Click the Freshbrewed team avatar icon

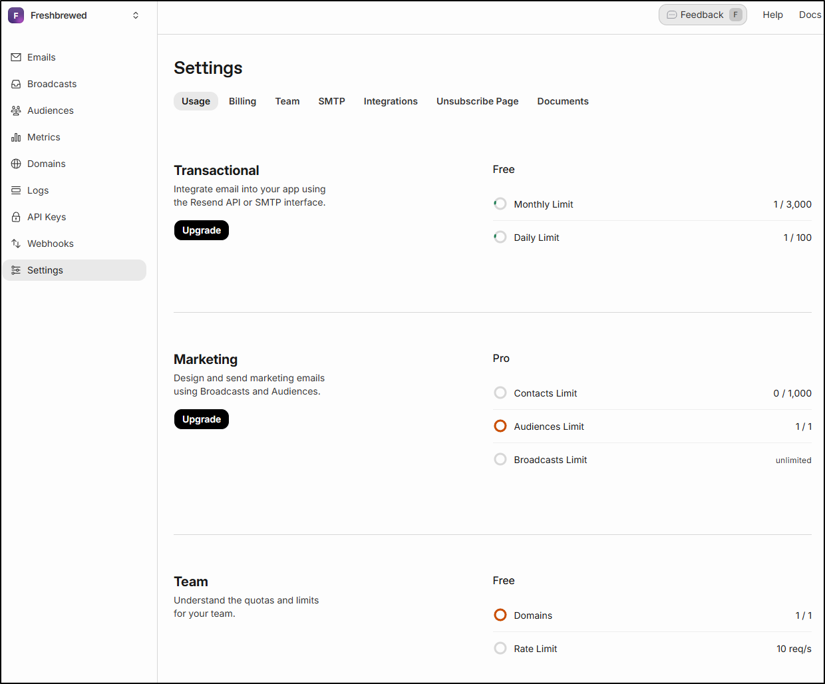[16, 15]
